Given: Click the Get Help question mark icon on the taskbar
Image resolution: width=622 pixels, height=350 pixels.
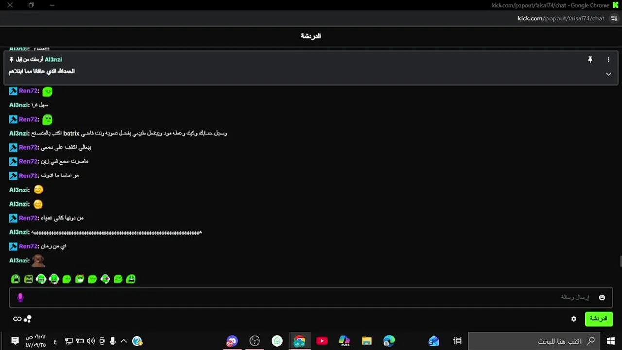Looking at the screenshot, I should click(137, 341).
